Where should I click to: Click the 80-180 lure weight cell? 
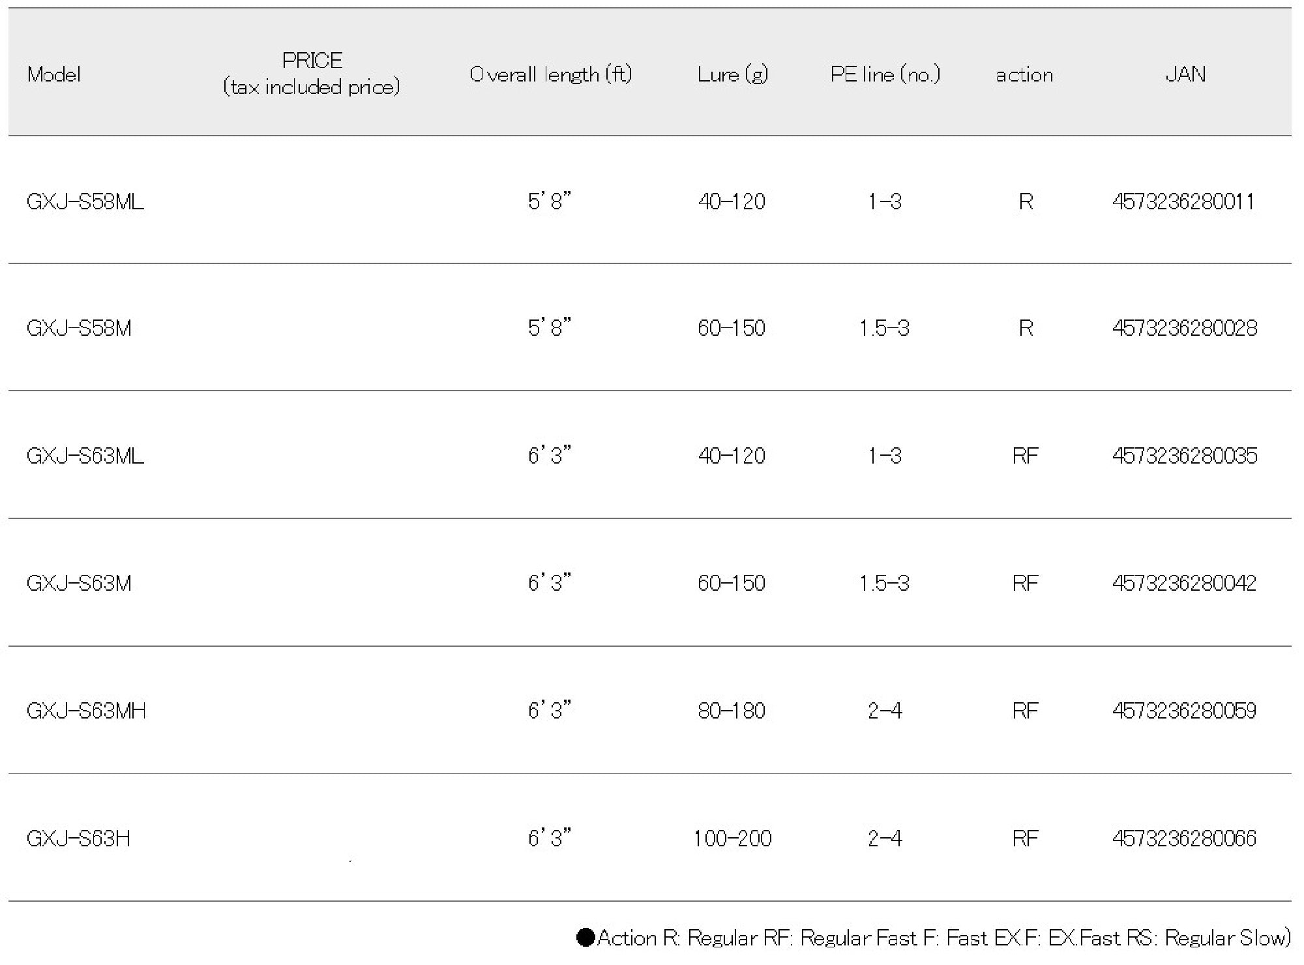732,710
